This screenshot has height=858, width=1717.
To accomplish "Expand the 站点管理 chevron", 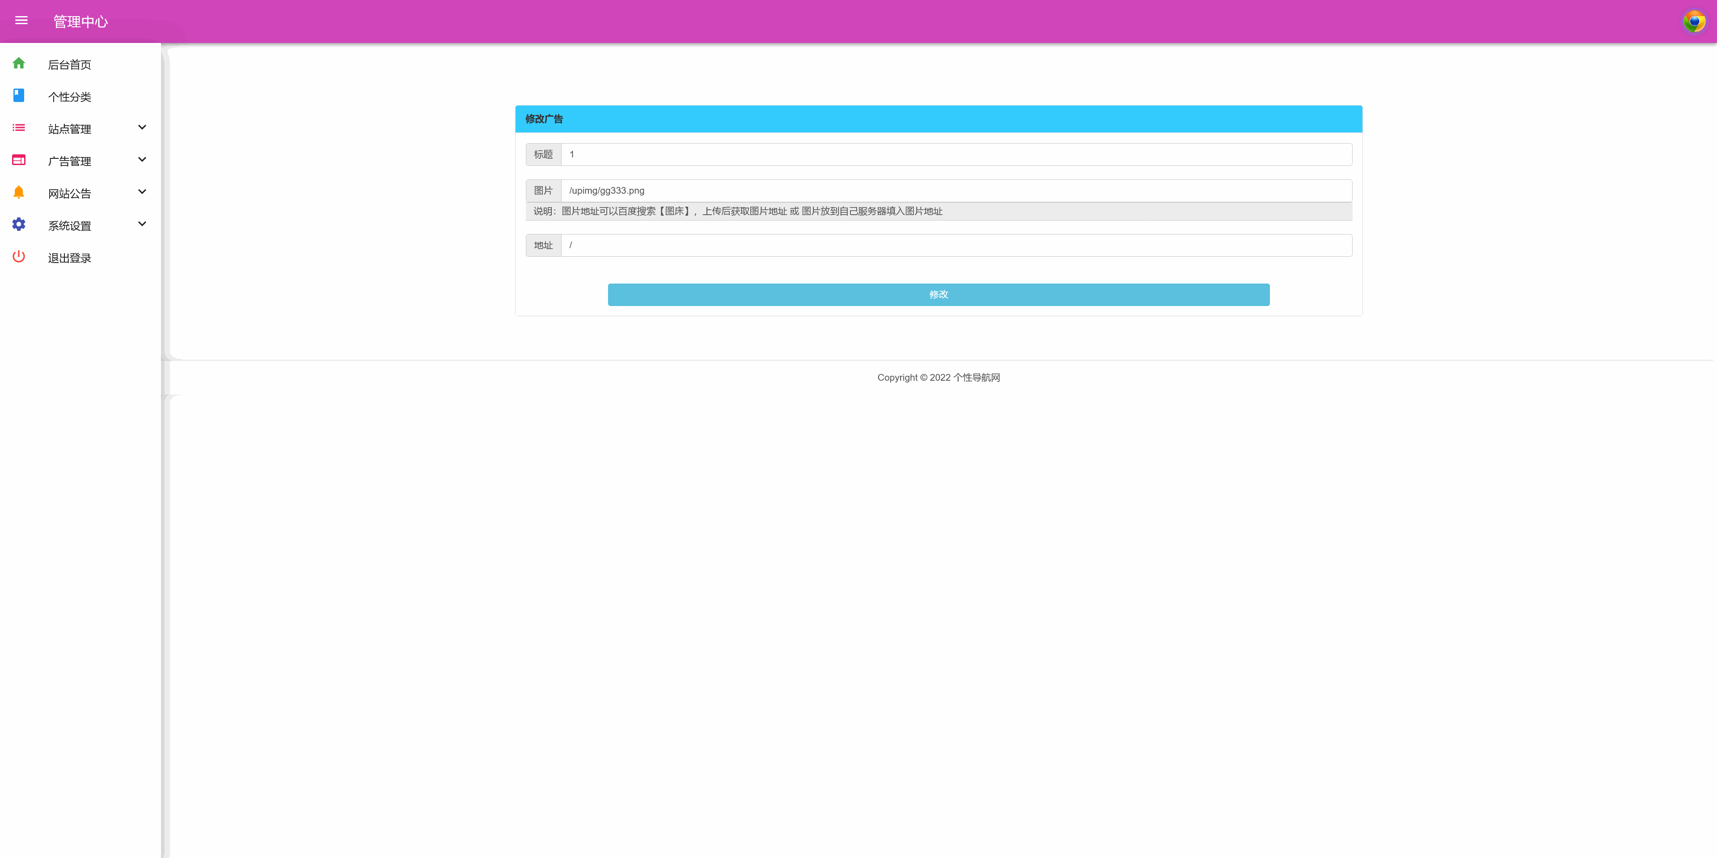I will coord(142,127).
